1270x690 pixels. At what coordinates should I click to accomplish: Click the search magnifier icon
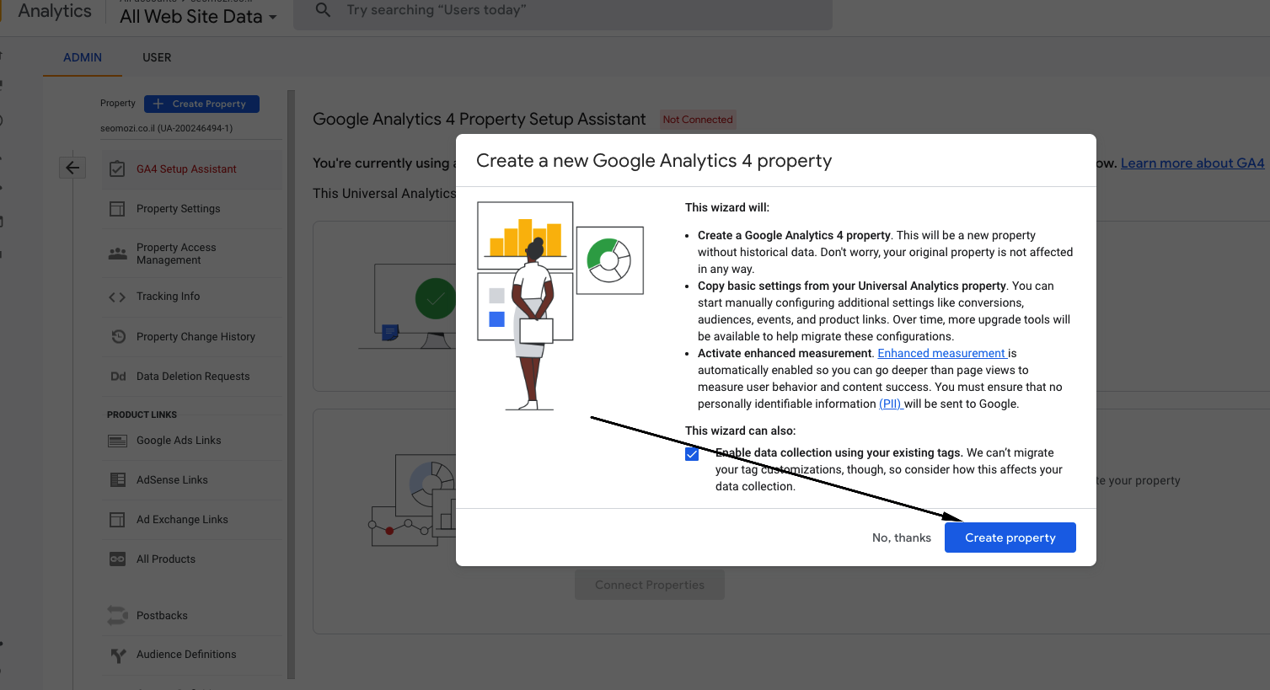pyautogui.click(x=323, y=10)
